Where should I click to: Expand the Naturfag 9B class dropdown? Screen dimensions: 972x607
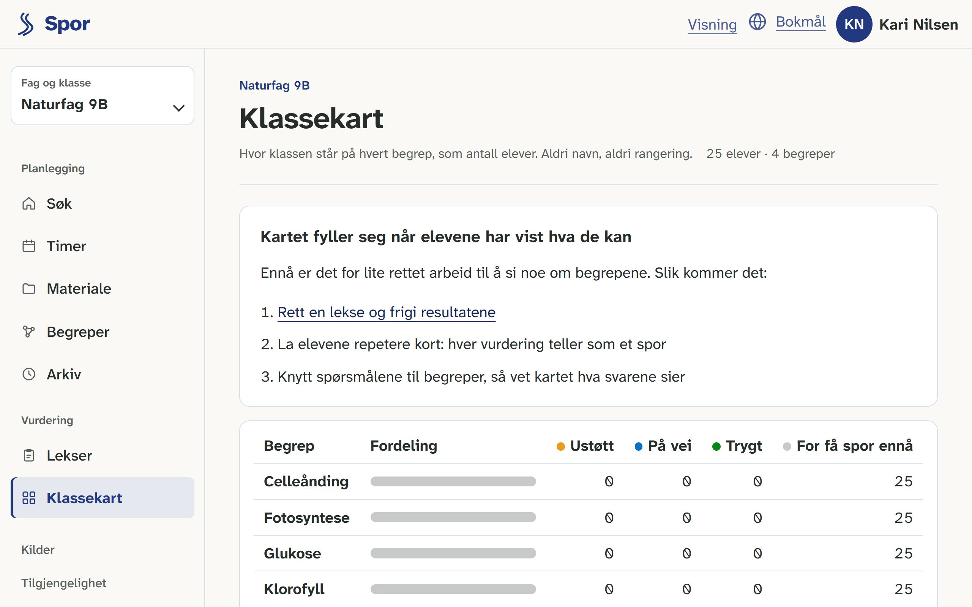click(103, 96)
